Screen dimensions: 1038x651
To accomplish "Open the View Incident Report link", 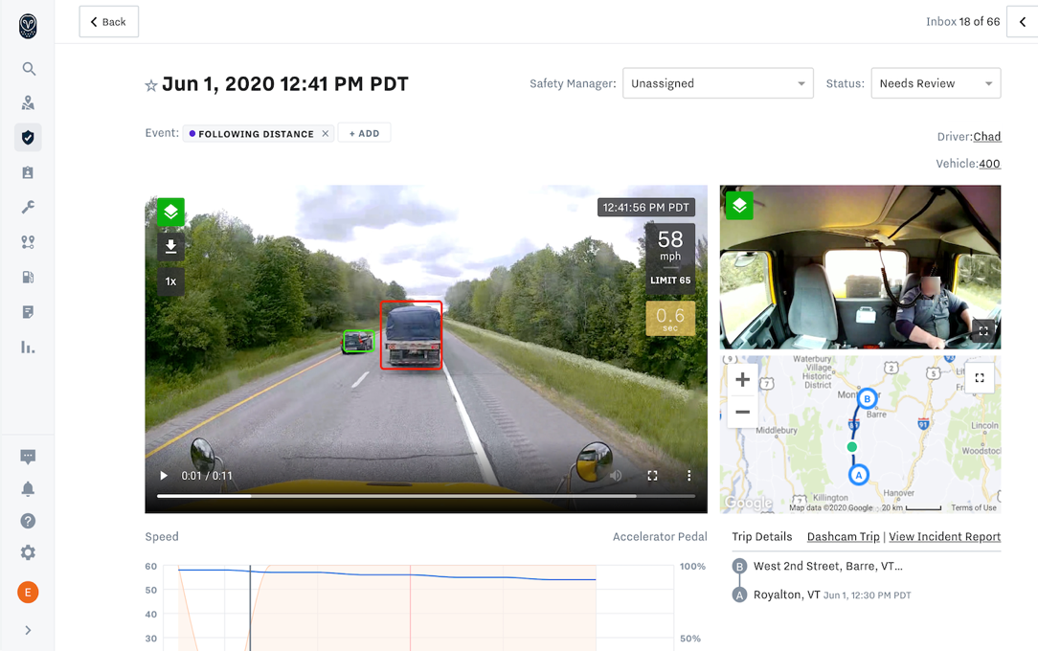I will pyautogui.click(x=944, y=536).
